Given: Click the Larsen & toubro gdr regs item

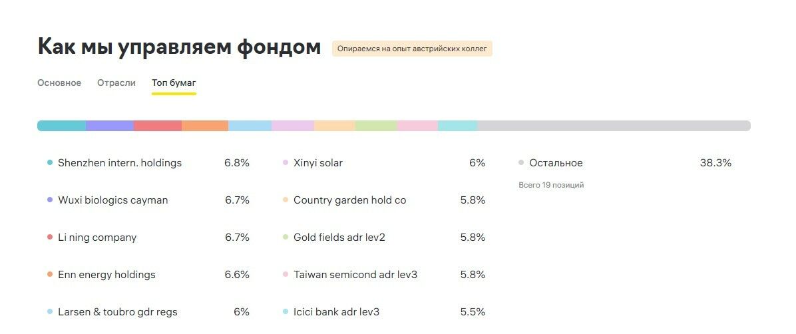Looking at the screenshot, I should point(118,312).
